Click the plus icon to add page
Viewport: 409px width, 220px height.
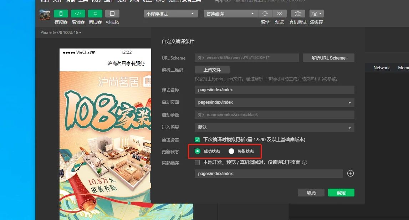click(351, 174)
